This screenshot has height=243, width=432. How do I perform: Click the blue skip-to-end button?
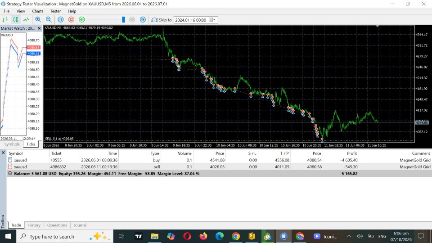pyautogui.click(x=143, y=19)
